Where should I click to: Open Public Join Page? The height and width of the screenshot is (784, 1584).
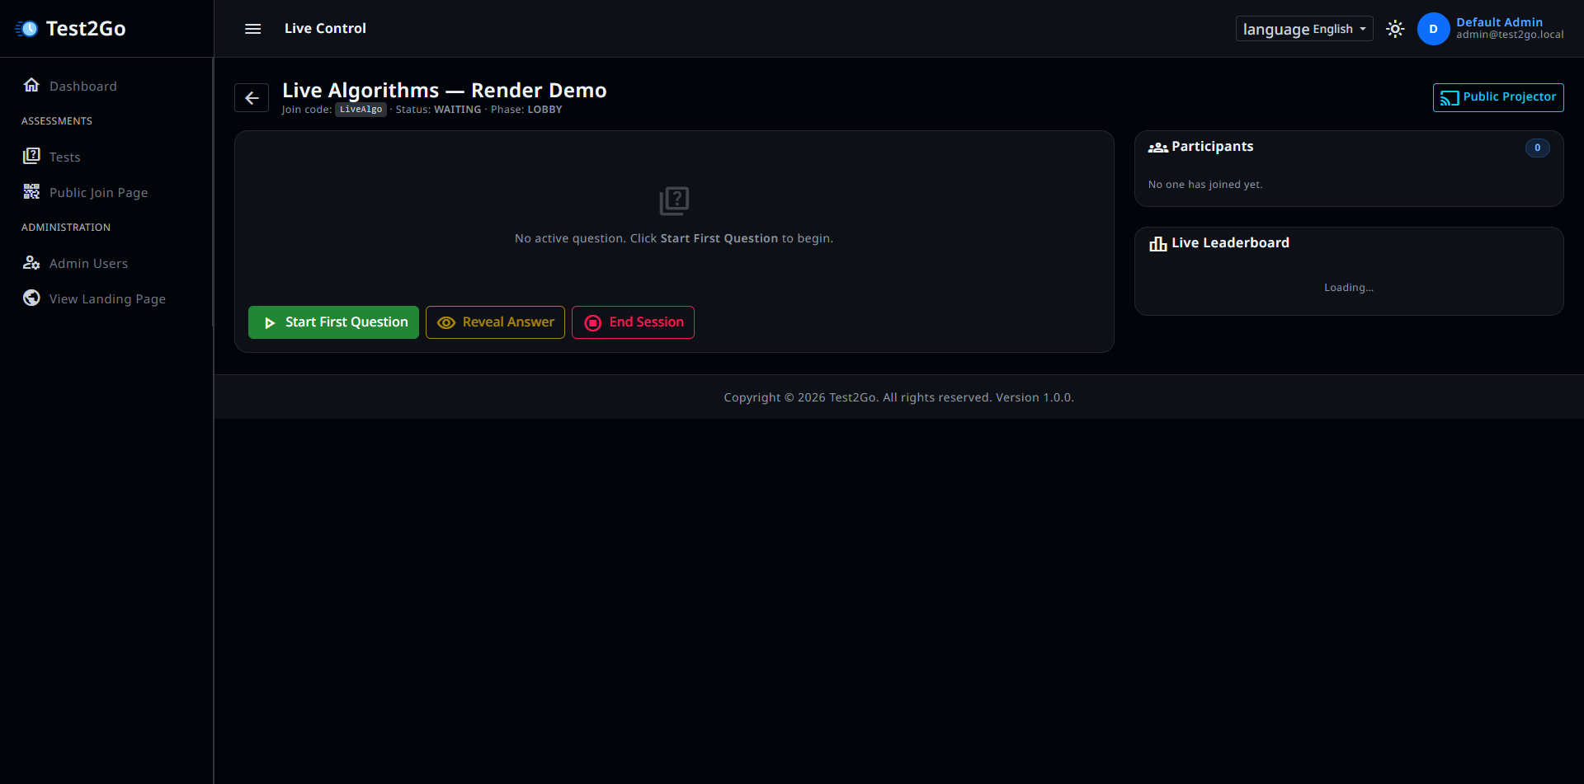(98, 192)
